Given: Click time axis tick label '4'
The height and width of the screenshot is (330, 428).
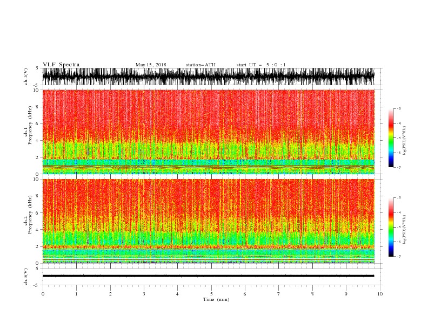Looking at the screenshot, I should [177, 294].
